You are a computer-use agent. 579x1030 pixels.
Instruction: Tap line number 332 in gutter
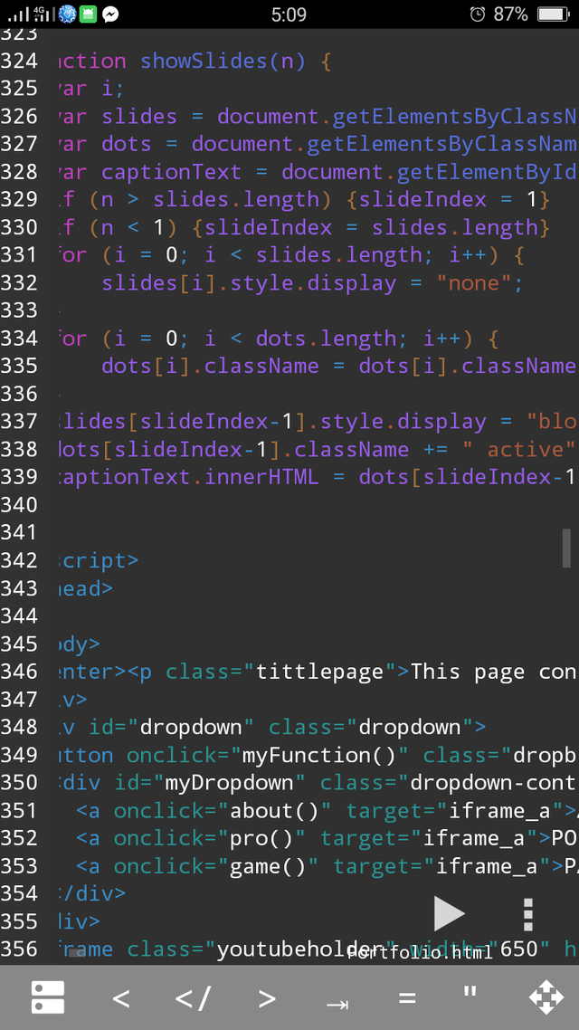[x=19, y=282]
